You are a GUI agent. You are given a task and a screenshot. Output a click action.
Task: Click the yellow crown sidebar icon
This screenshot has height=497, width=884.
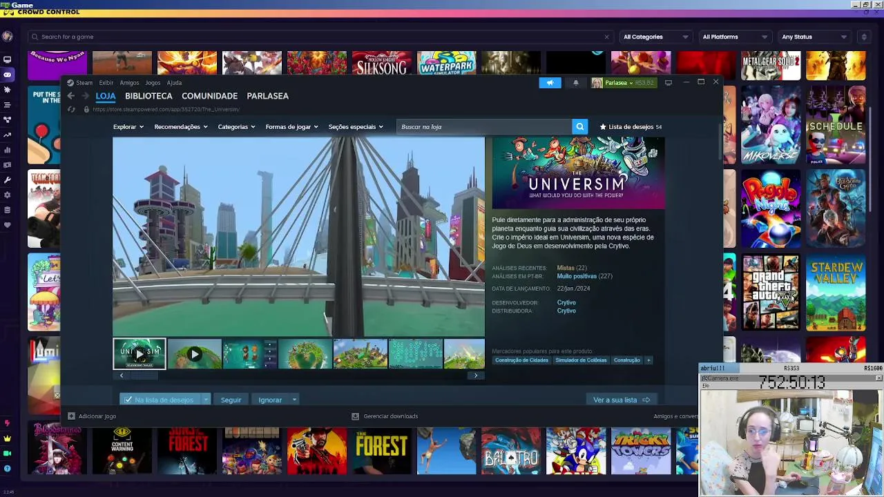coord(7,438)
